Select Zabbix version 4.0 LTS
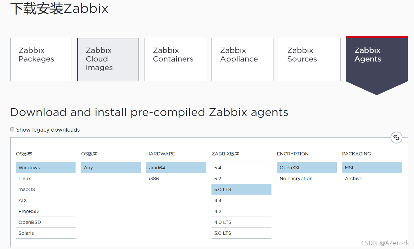Viewport: 414px width, 249px height. pos(241,222)
